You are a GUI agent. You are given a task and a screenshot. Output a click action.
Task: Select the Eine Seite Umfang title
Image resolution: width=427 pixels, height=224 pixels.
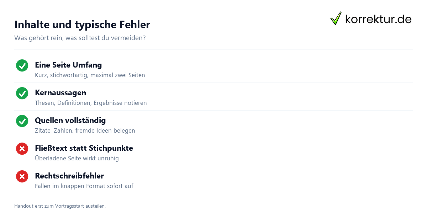[68, 65]
